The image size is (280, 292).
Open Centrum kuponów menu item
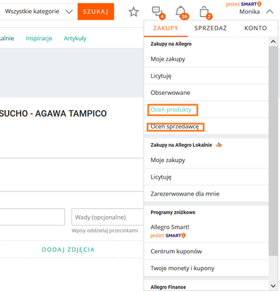tap(206, 251)
